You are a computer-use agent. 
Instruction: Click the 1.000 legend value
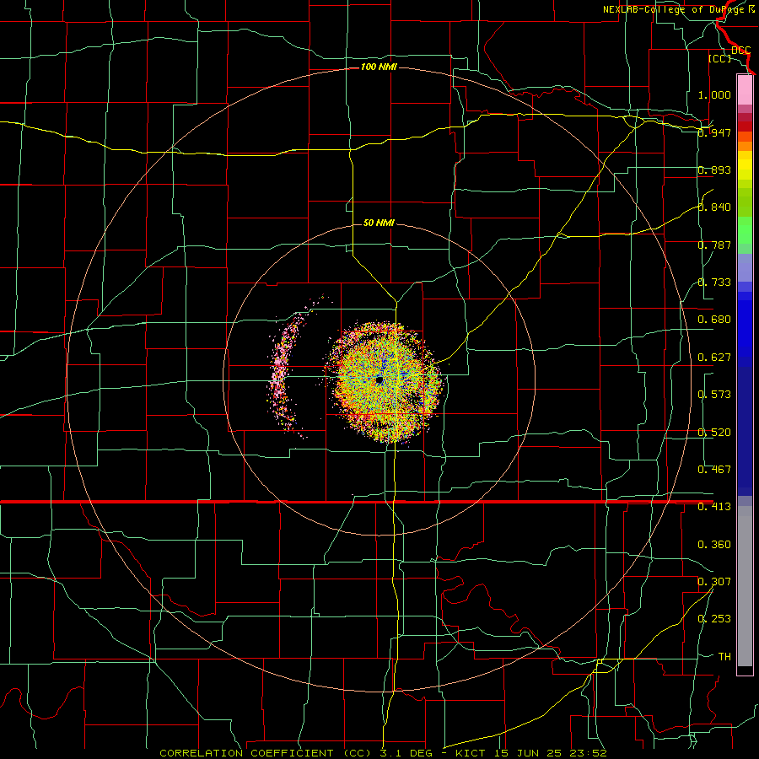tap(714, 94)
